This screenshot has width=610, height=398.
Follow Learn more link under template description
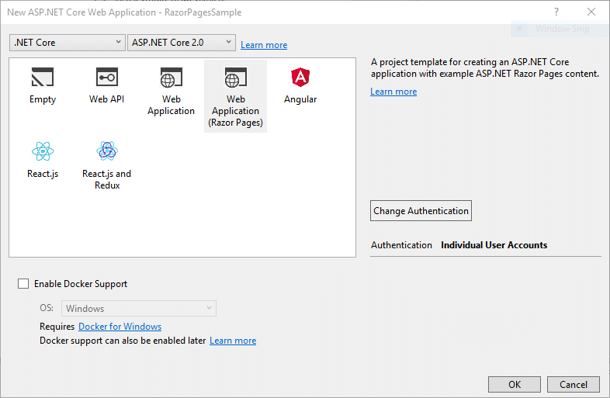pyautogui.click(x=393, y=92)
